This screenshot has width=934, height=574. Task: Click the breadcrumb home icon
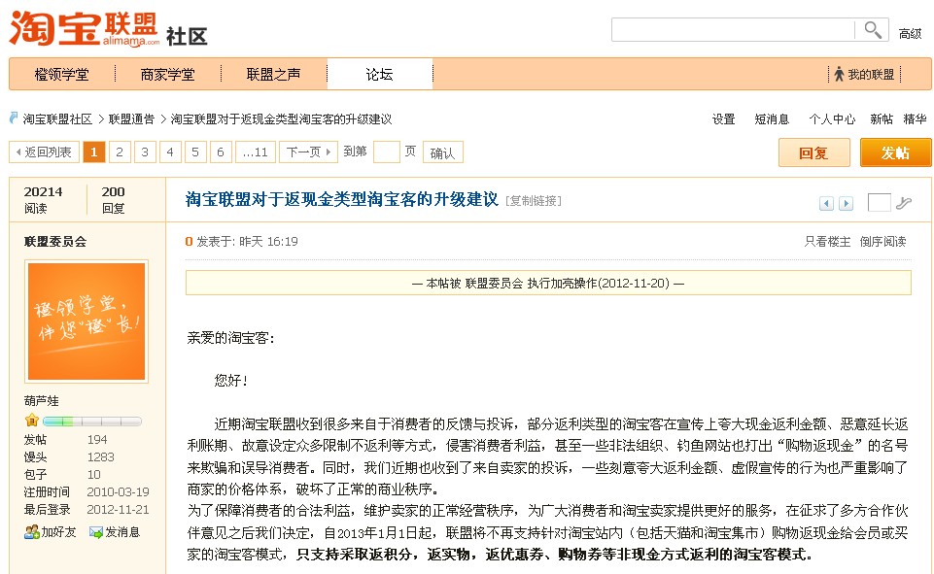14,118
